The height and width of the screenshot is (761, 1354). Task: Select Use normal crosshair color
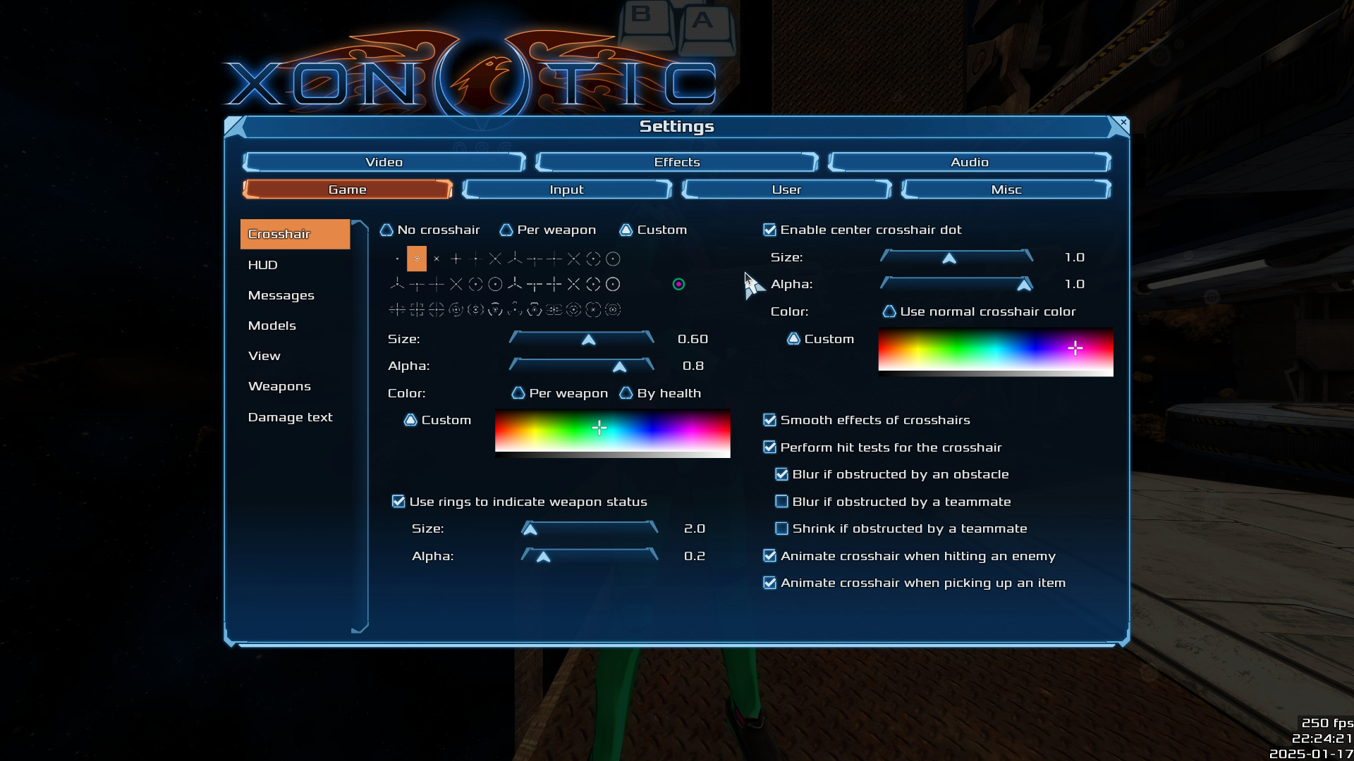click(x=980, y=311)
